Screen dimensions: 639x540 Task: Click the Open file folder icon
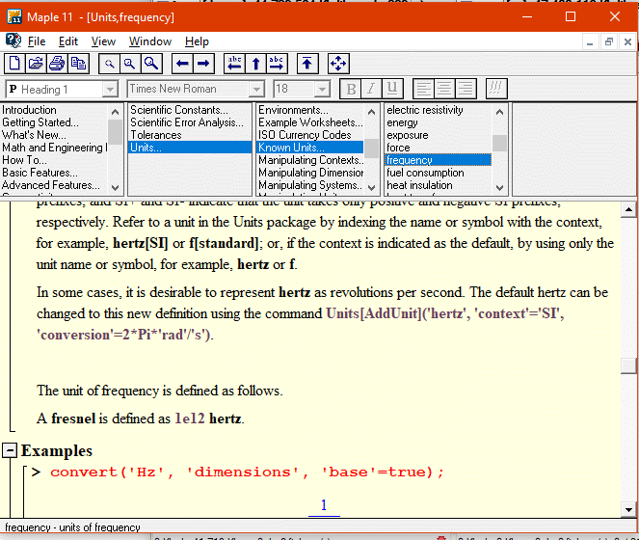tap(36, 64)
